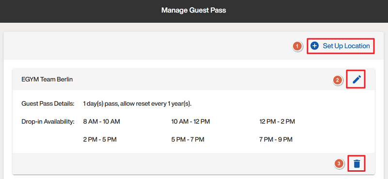The image size is (388, 179).
Task: Click the 7 PM - 9 PM time slot
Action: 276,140
